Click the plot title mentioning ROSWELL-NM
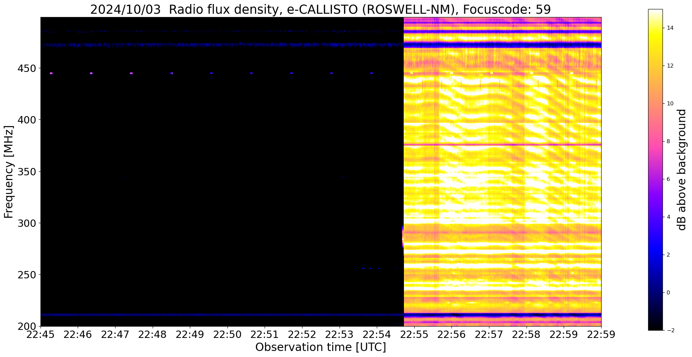The width and height of the screenshot is (692, 357). (321, 9)
